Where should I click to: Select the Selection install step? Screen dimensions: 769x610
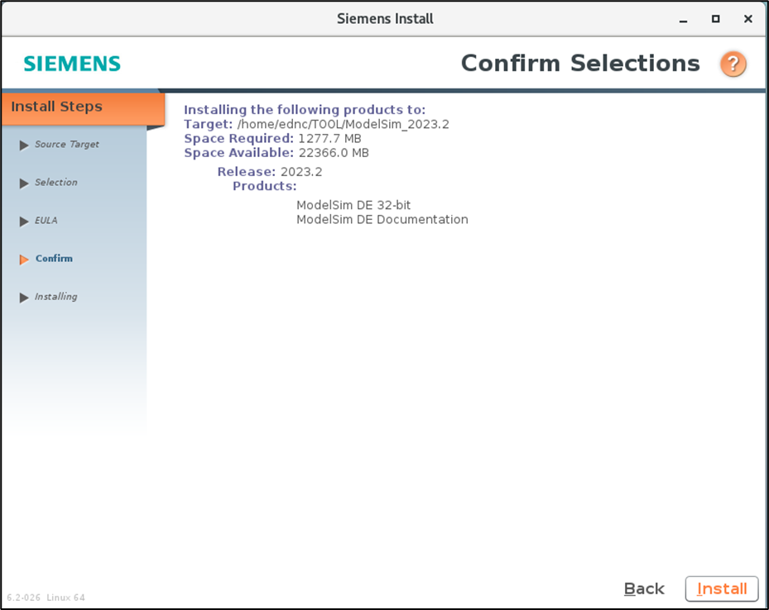56,182
